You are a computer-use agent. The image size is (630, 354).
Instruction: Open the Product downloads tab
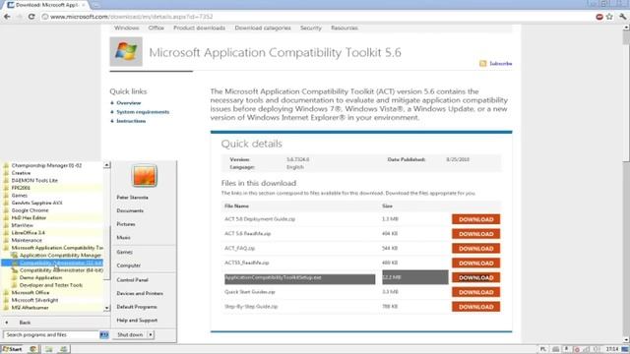(x=199, y=29)
